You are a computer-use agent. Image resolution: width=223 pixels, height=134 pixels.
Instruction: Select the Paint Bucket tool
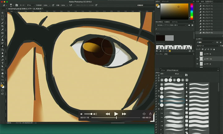pos(2,50)
